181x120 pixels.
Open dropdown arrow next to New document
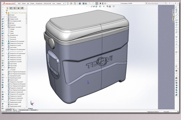pos(69,4)
